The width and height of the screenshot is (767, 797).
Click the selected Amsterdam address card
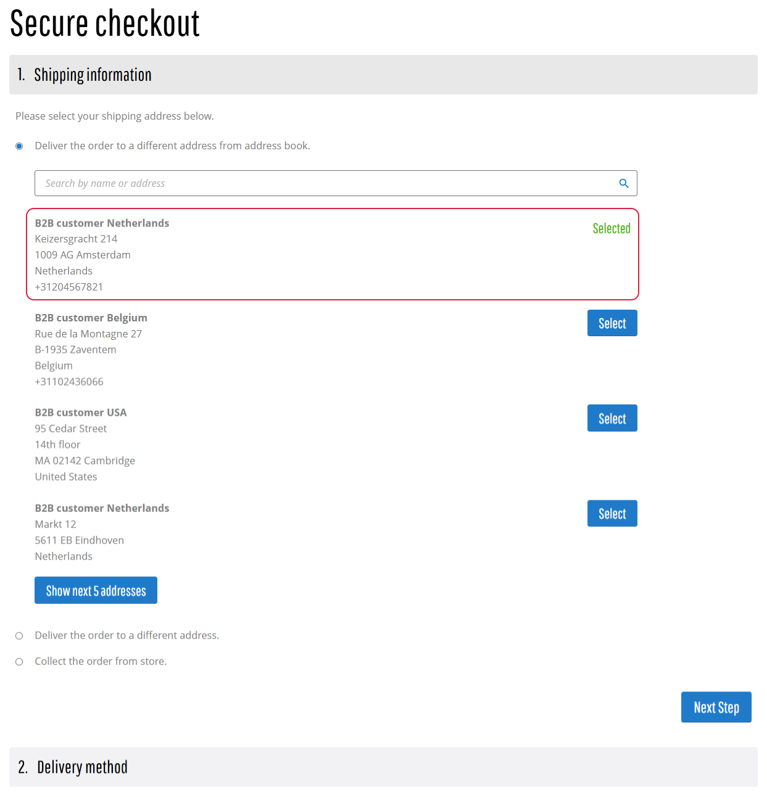(x=332, y=254)
